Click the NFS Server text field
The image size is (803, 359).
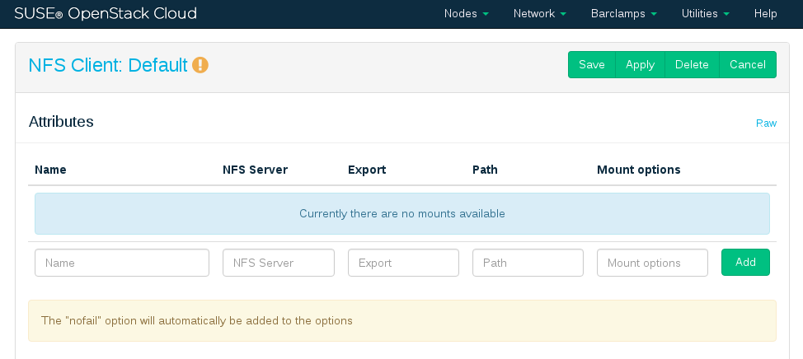(x=279, y=263)
